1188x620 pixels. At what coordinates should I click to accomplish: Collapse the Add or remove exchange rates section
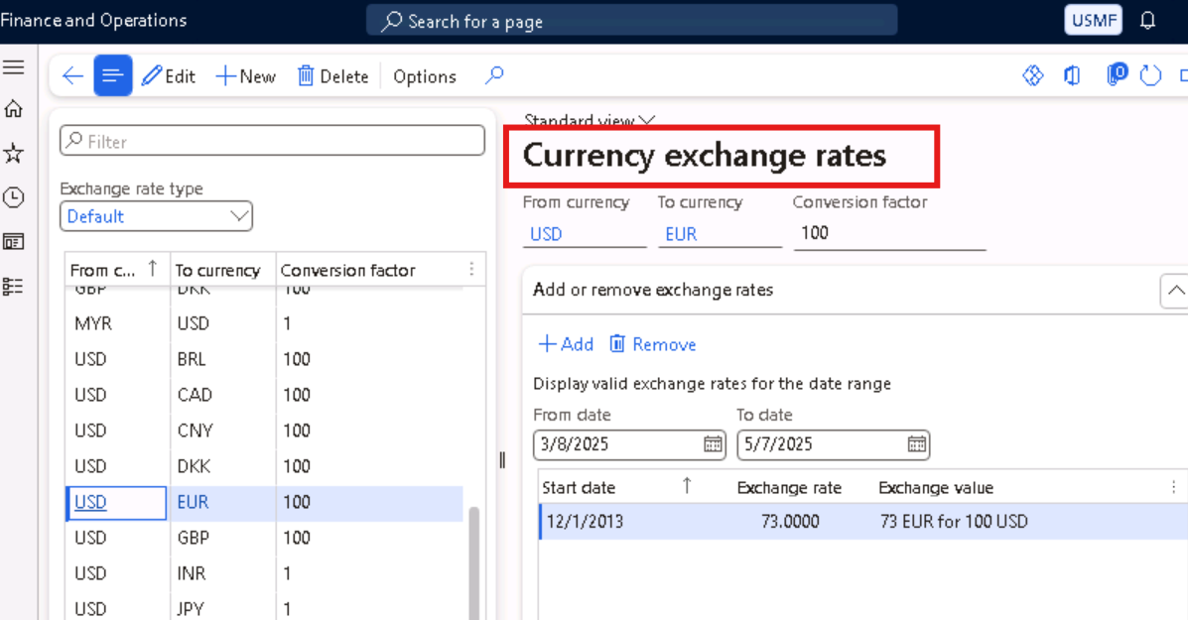tap(1176, 290)
